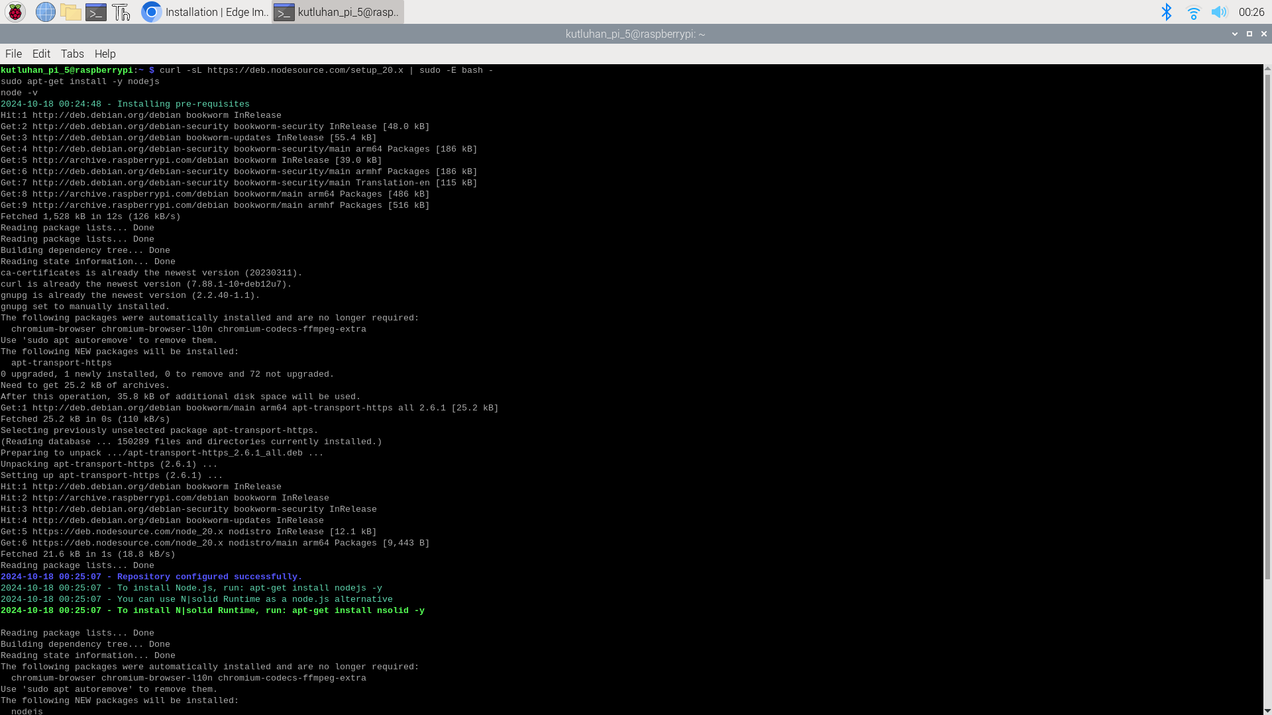This screenshot has height=715, width=1272.
Task: Expand the terminal window maximize button
Action: 1249,33
